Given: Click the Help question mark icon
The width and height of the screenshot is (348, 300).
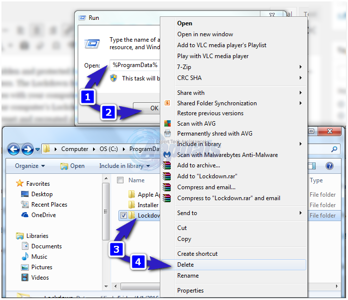Looking at the screenshot, I should pyautogui.click(x=330, y=166).
